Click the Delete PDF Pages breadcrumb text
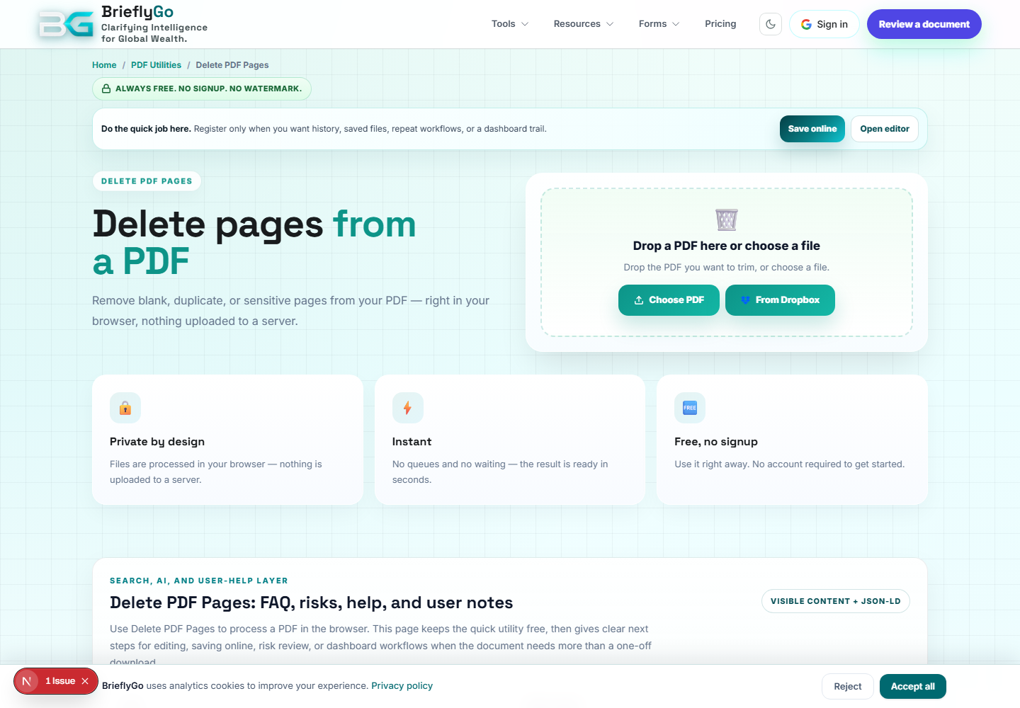This screenshot has width=1020, height=708. coord(232,65)
